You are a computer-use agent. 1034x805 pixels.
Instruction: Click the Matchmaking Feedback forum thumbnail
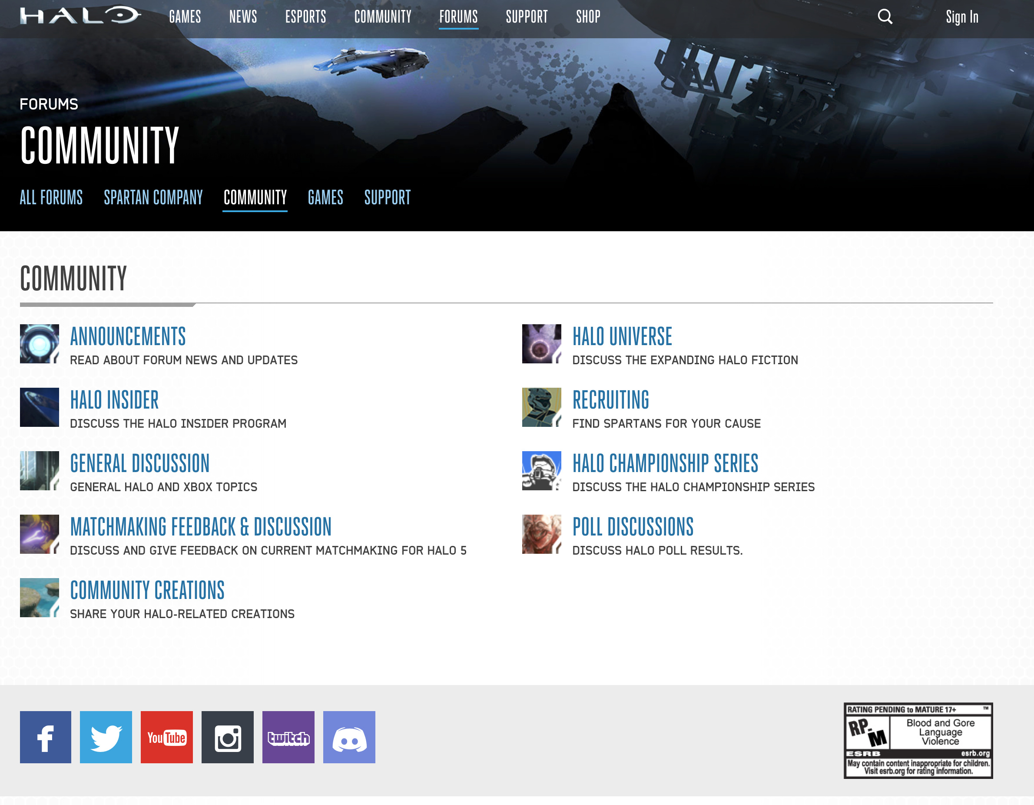pyautogui.click(x=39, y=534)
